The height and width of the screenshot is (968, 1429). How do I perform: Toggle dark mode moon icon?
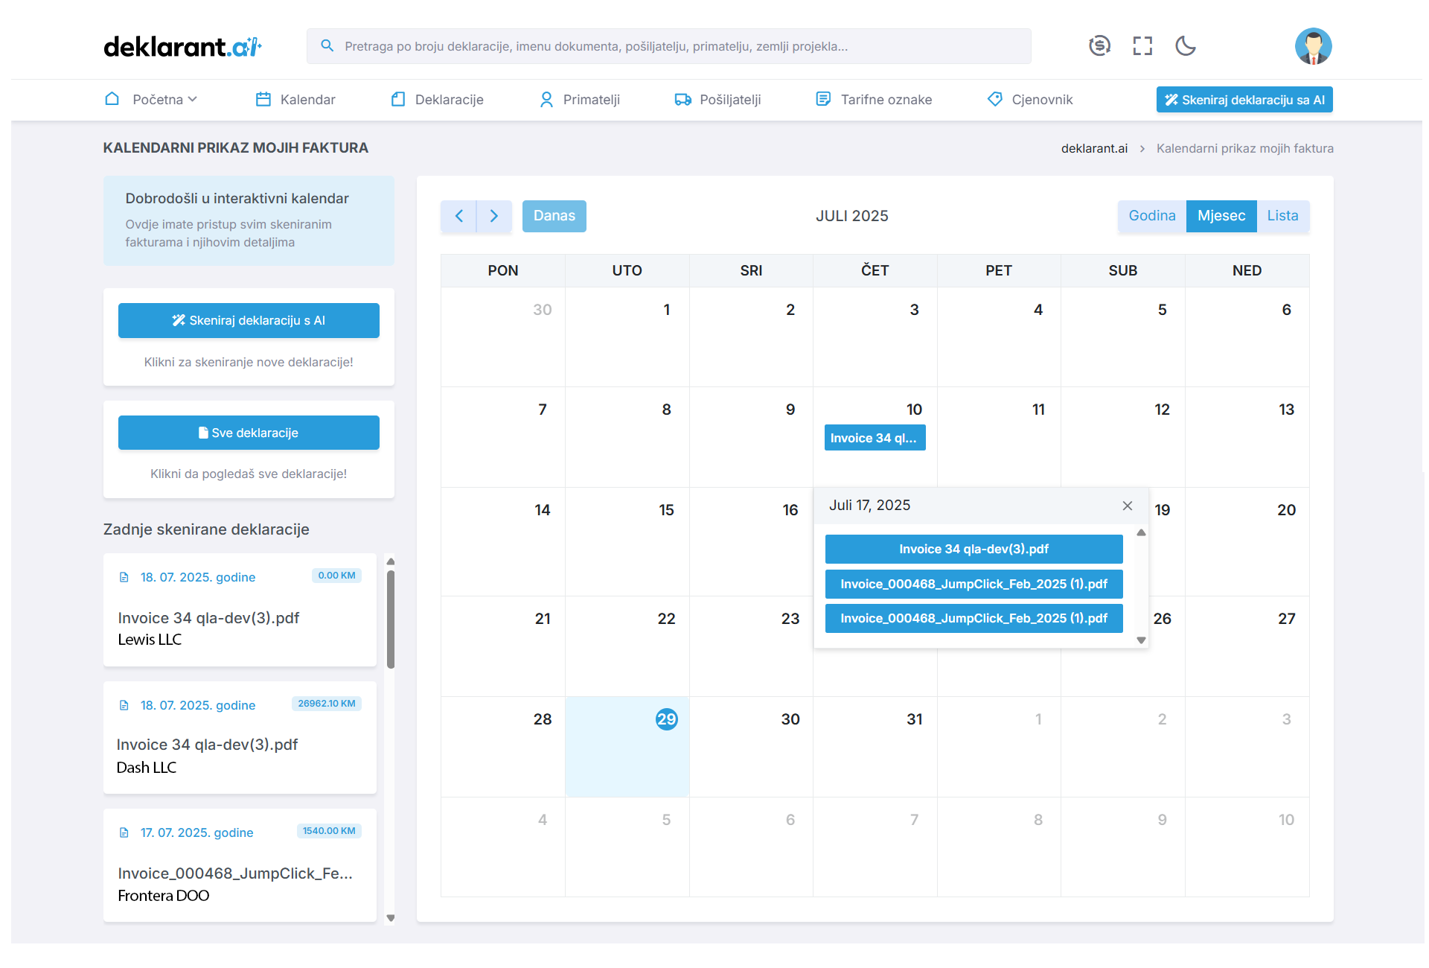1185,46
